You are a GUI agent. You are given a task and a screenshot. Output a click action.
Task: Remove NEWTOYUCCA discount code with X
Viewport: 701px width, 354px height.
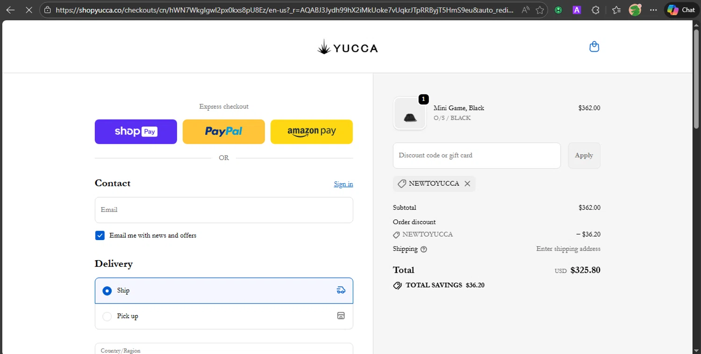point(467,184)
